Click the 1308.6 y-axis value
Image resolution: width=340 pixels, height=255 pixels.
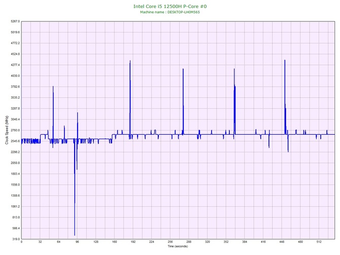[x=15, y=196]
